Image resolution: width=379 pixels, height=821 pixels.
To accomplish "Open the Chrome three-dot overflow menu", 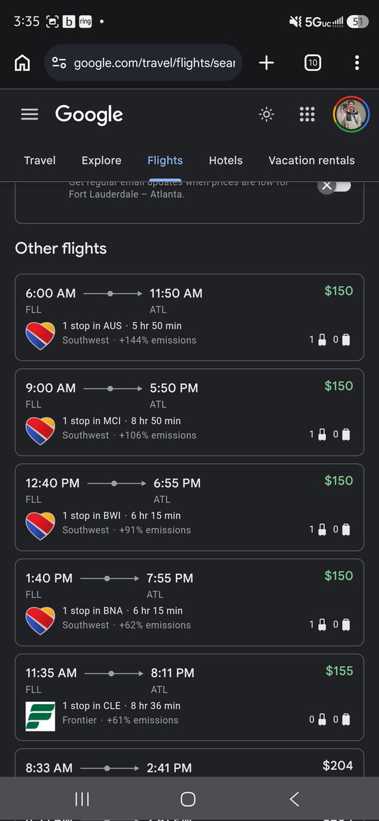I will 356,63.
